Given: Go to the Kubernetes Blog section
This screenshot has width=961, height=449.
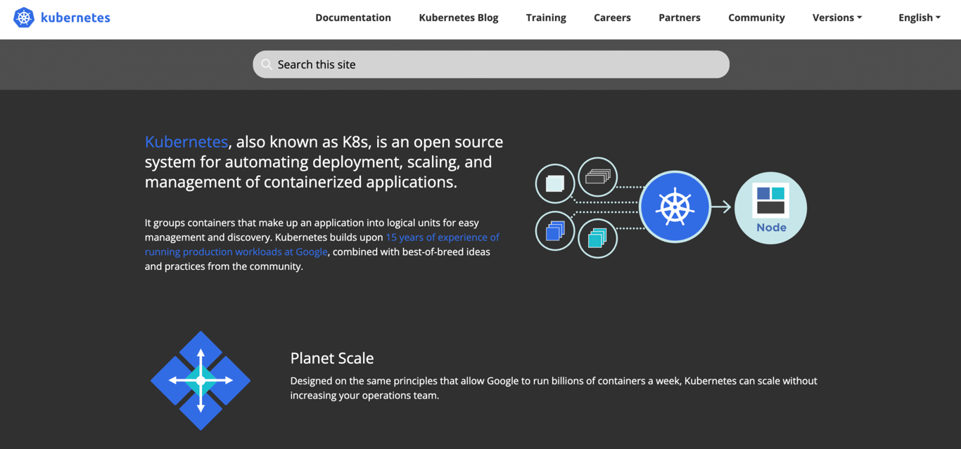Looking at the screenshot, I should coord(458,17).
